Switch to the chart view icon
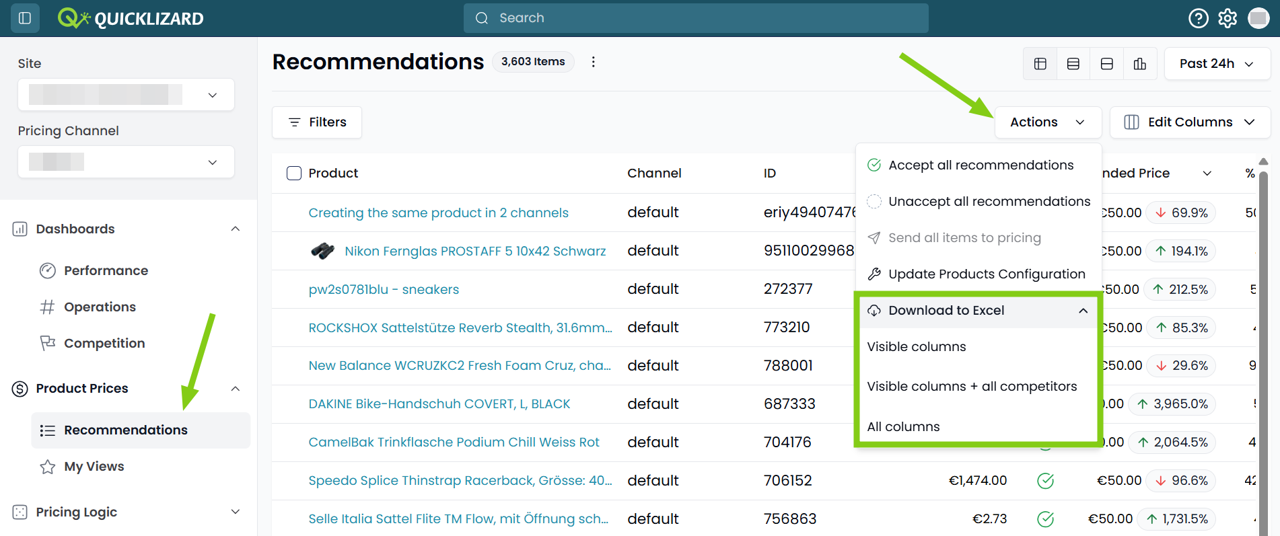Image resolution: width=1280 pixels, height=536 pixels. pos(1140,64)
